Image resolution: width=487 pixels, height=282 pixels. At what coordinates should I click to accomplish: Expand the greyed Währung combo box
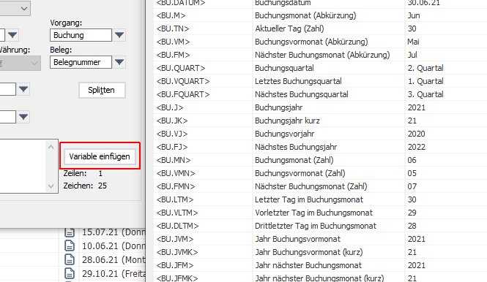[x=20, y=64]
